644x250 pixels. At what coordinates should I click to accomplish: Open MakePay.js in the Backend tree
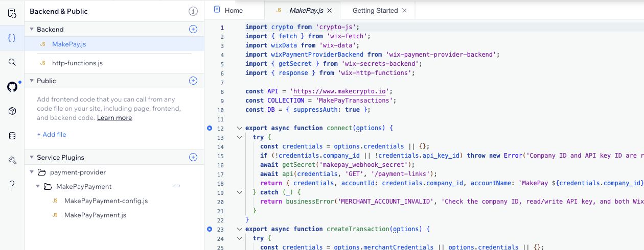114,44
